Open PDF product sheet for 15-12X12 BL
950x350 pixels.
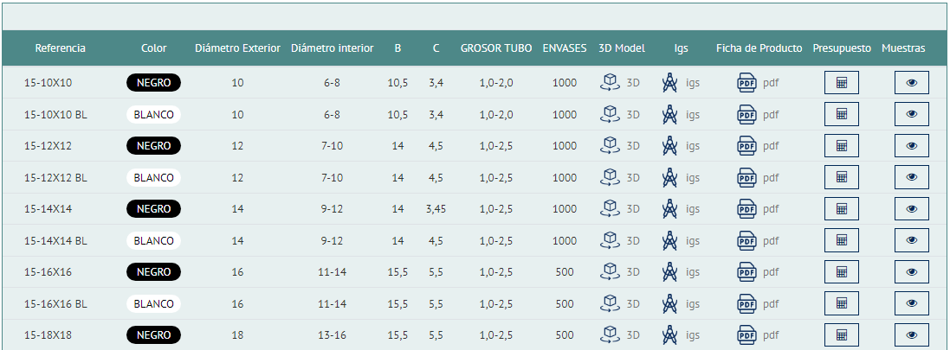click(x=758, y=177)
